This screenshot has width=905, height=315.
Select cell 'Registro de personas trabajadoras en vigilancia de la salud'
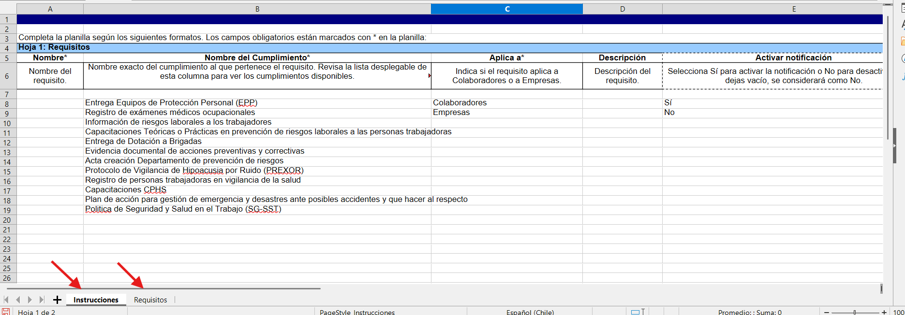257,180
